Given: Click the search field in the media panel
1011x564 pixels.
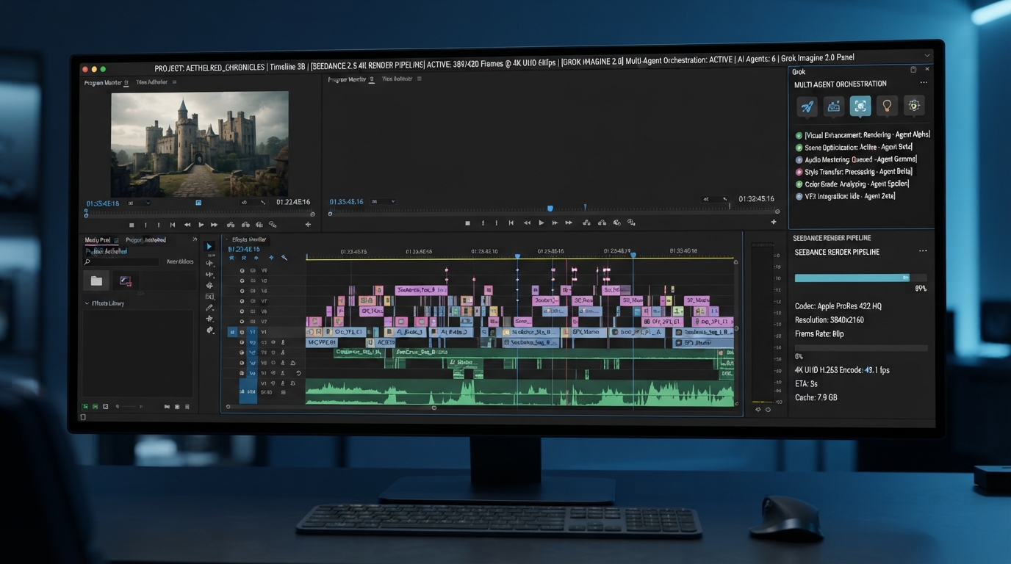Looking at the screenshot, I should pyautogui.click(x=121, y=262).
